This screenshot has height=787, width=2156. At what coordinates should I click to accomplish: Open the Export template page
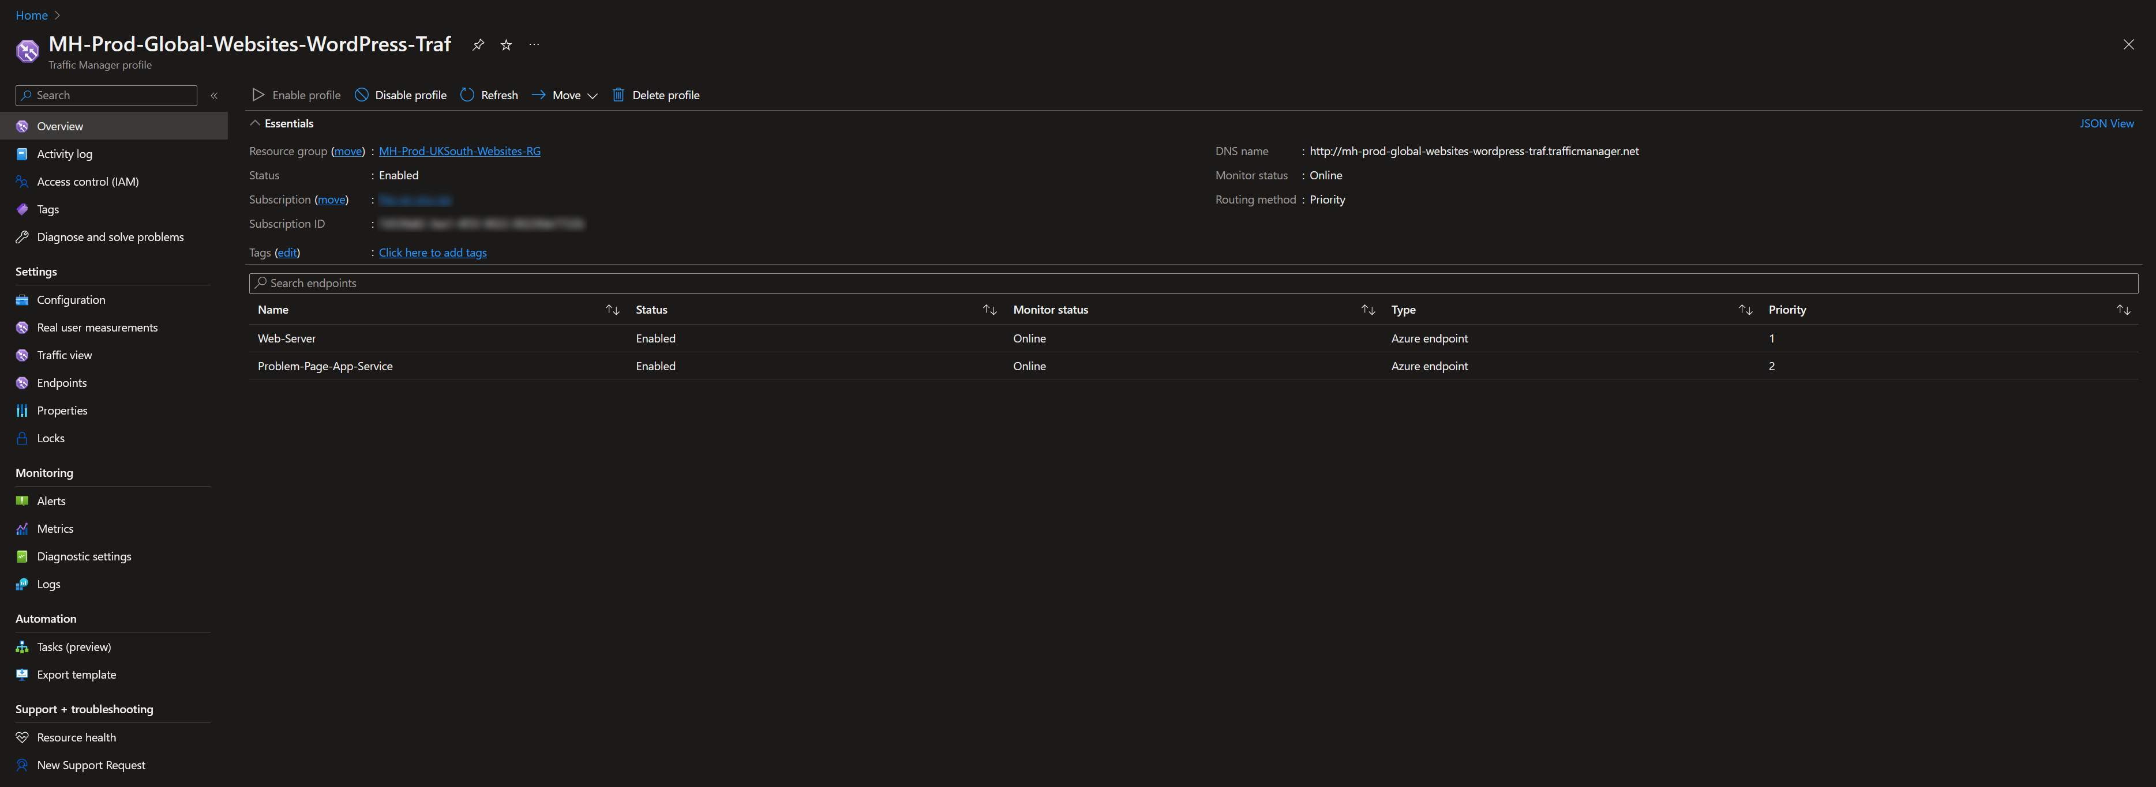[x=76, y=674]
